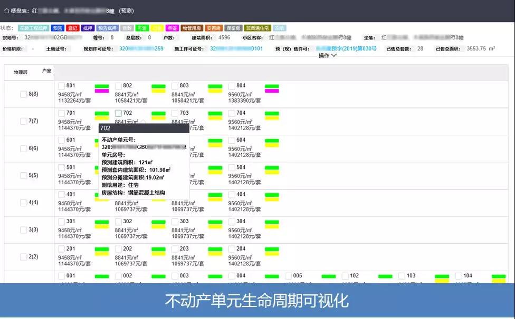Tick the checkbox for floor 8(8)

tap(23, 94)
